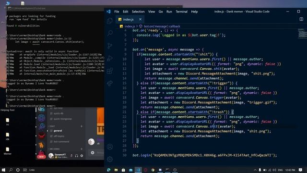Open Cortana circle on taskbar
The image size is (307, 173).
[x=18, y=170]
